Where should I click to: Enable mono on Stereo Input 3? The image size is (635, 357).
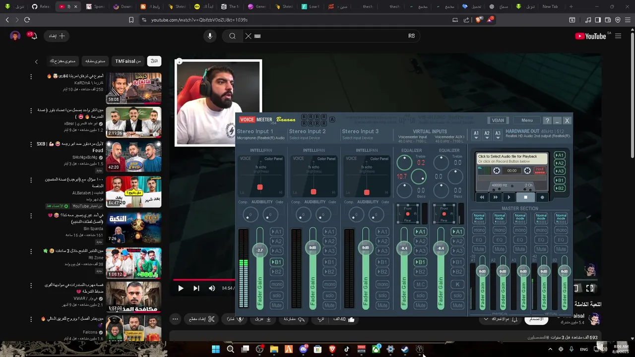click(382, 284)
